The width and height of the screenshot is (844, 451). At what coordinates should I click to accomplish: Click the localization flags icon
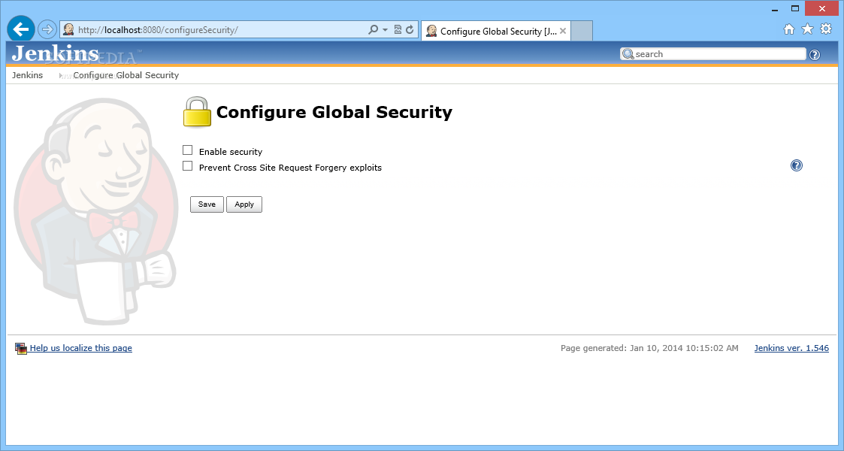(21, 349)
